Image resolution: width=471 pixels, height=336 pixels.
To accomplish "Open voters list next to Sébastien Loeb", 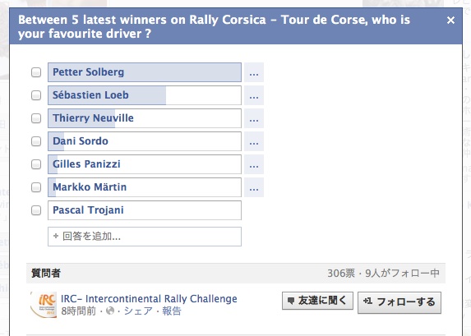I will [x=254, y=95].
